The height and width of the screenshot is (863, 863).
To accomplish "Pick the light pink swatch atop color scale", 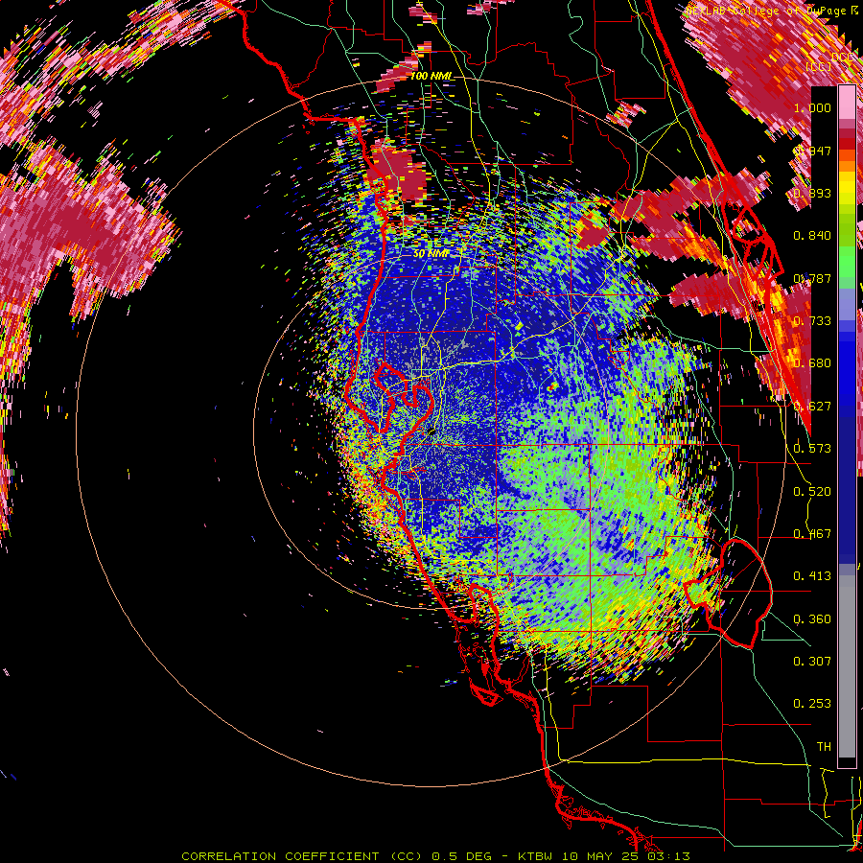I will point(847,102).
